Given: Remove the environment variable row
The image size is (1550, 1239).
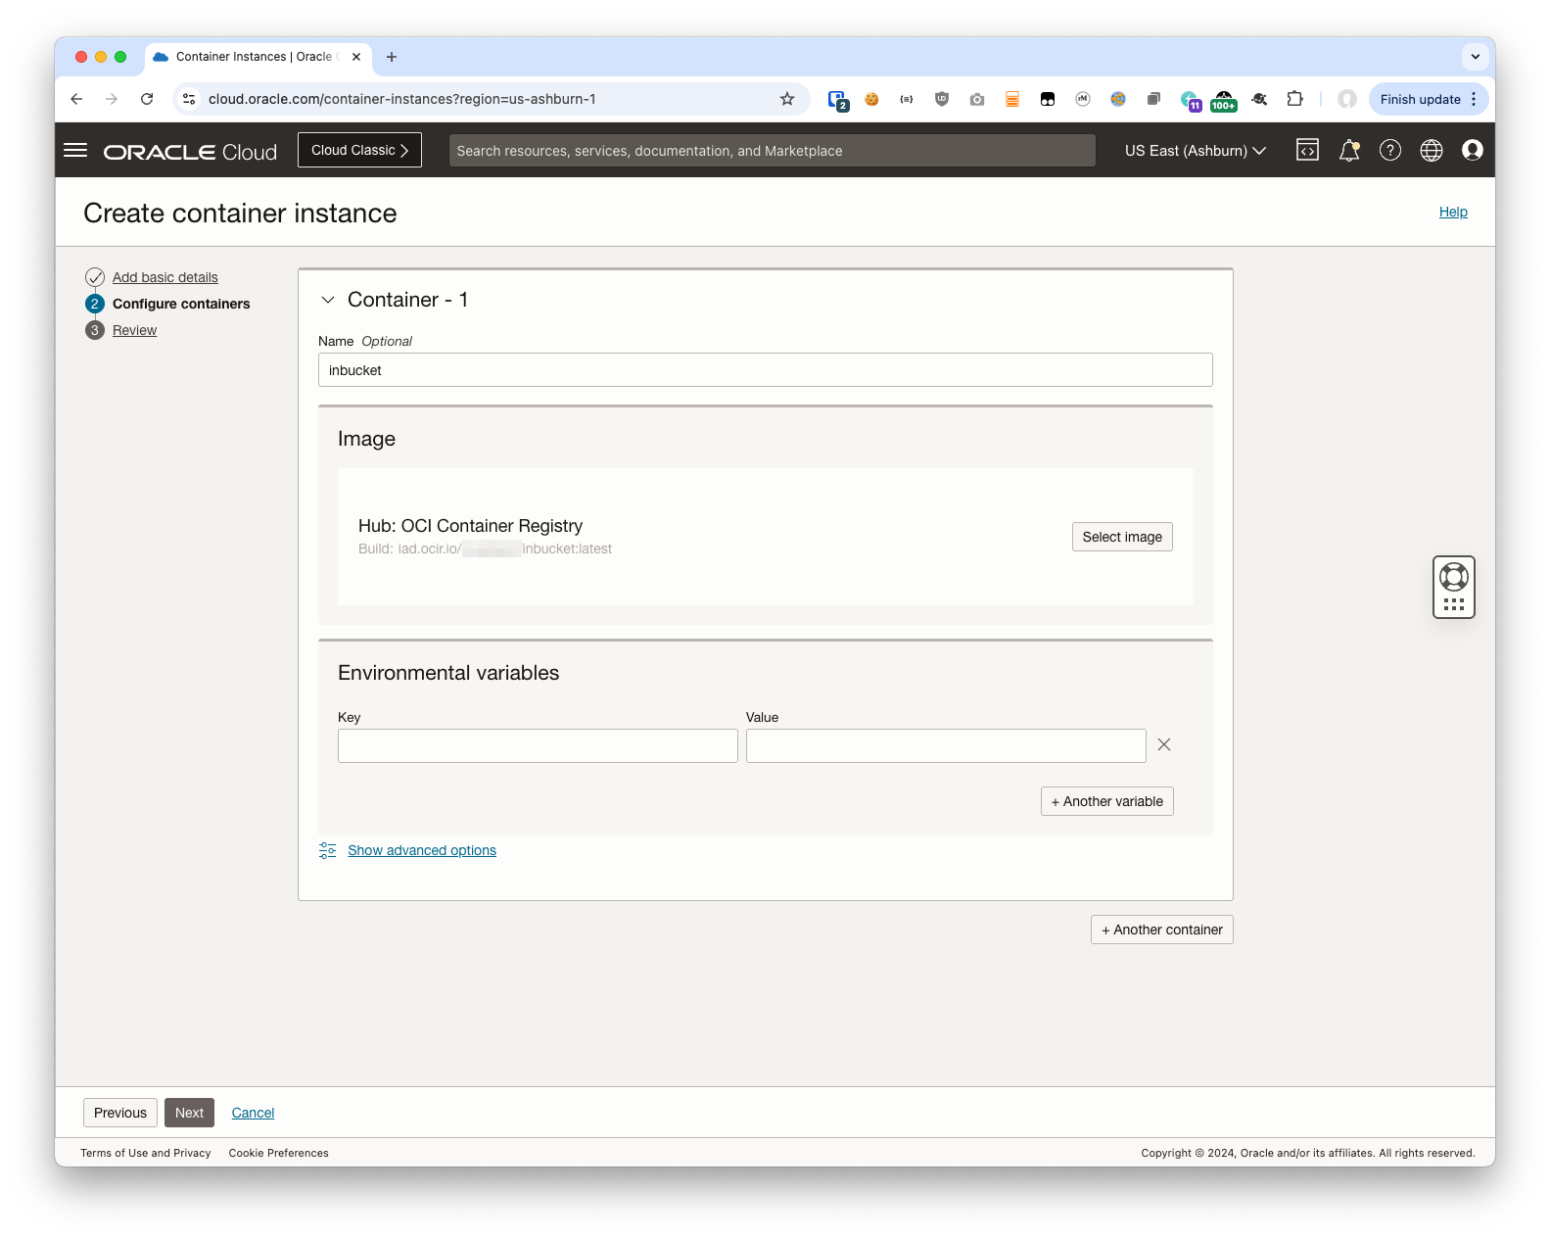Looking at the screenshot, I should coord(1164,744).
